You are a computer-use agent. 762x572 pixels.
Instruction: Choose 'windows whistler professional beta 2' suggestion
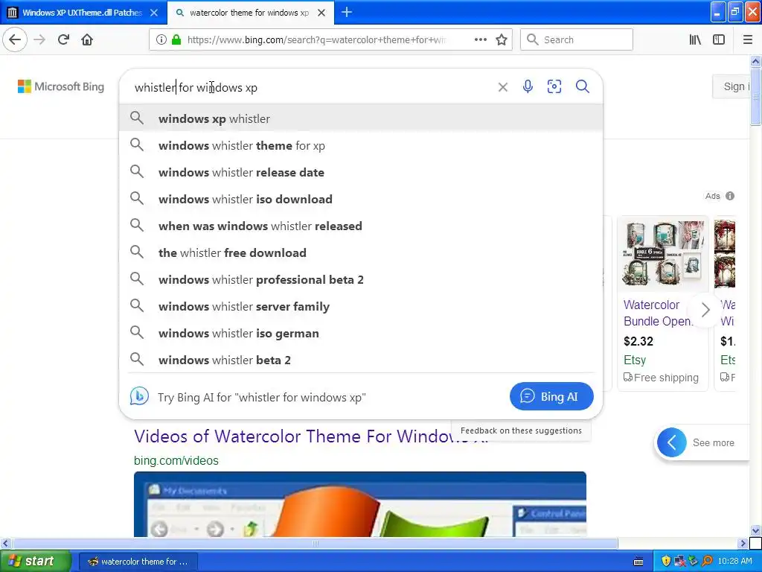361,279
